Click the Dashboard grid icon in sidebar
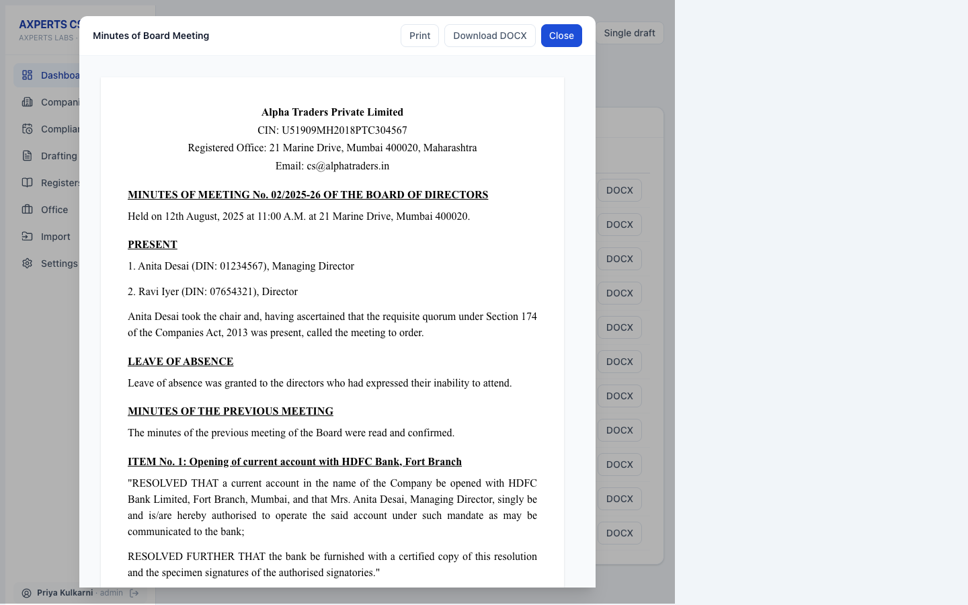The height and width of the screenshot is (605, 968). pos(27,75)
